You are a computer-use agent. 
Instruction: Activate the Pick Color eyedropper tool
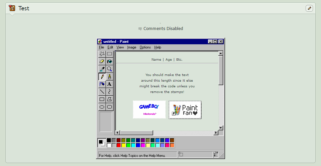click(x=102, y=69)
